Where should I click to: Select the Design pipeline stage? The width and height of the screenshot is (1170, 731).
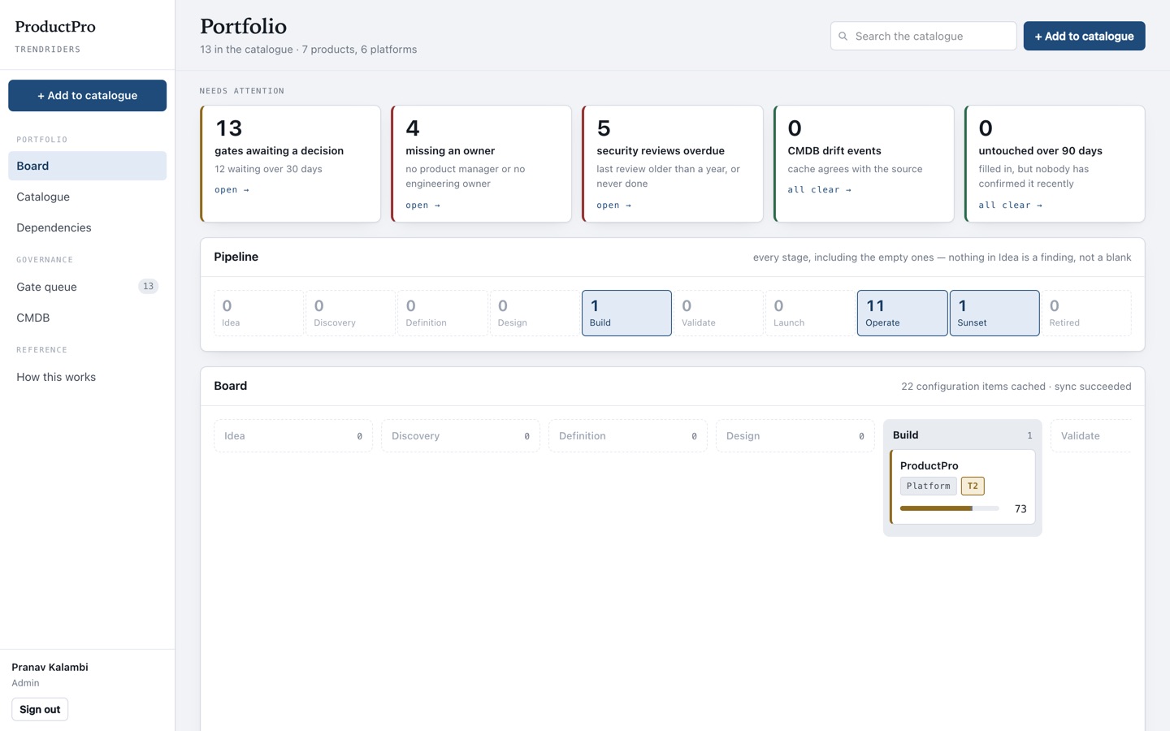tap(535, 313)
